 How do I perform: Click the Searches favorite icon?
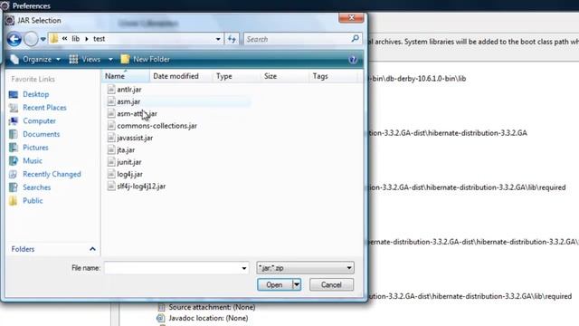[14, 187]
